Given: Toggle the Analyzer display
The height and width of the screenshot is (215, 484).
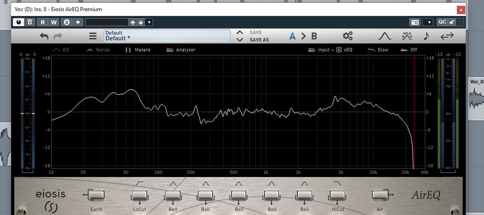Looking at the screenshot, I should pyautogui.click(x=181, y=50).
